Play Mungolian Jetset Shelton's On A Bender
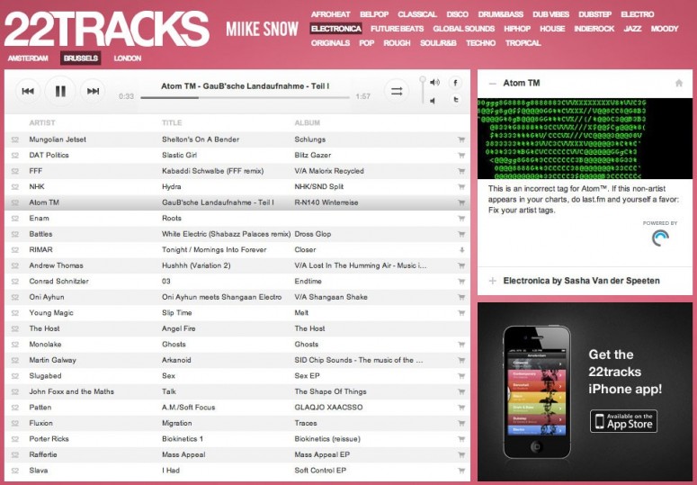 (x=237, y=139)
